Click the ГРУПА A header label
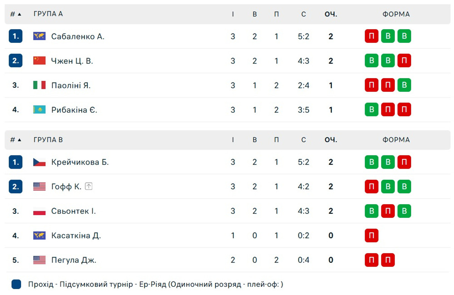 tap(48, 14)
